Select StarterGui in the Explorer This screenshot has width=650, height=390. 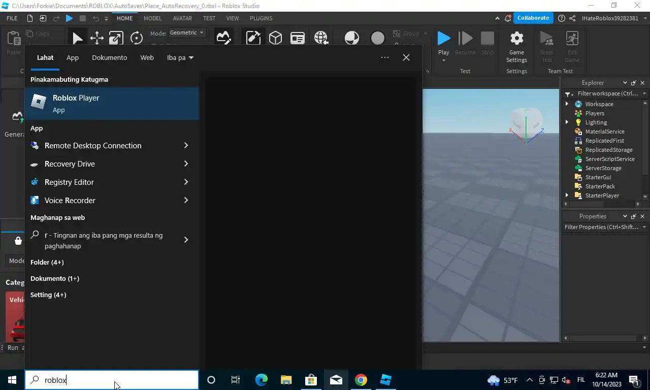[598, 177]
